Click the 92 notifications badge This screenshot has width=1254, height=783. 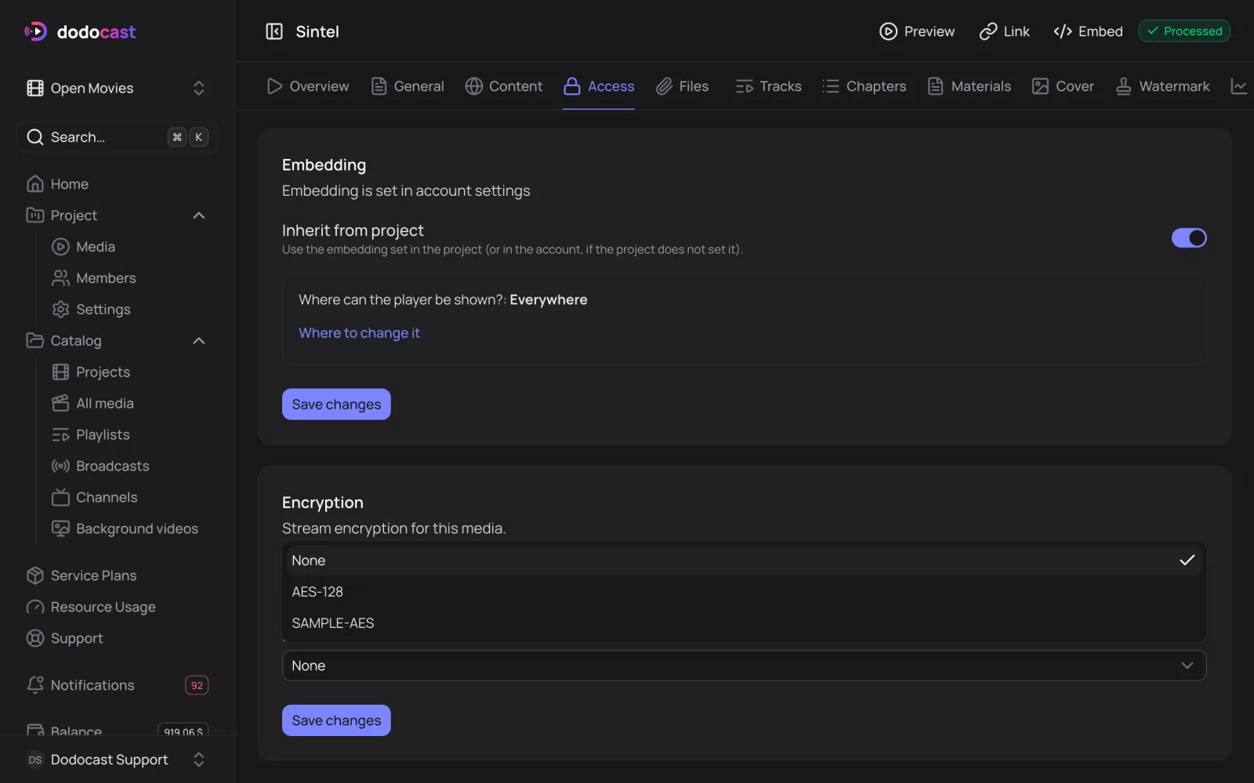197,685
